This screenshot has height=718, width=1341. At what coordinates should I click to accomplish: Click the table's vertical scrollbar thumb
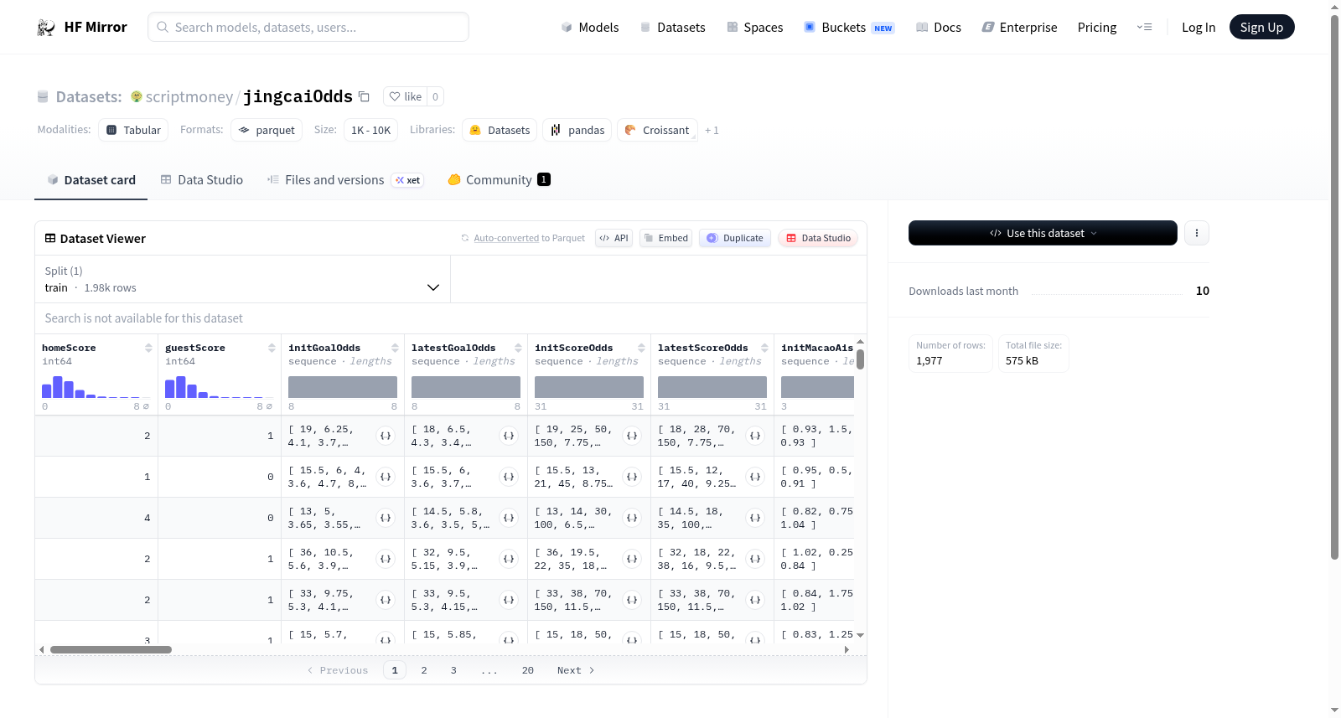click(860, 359)
